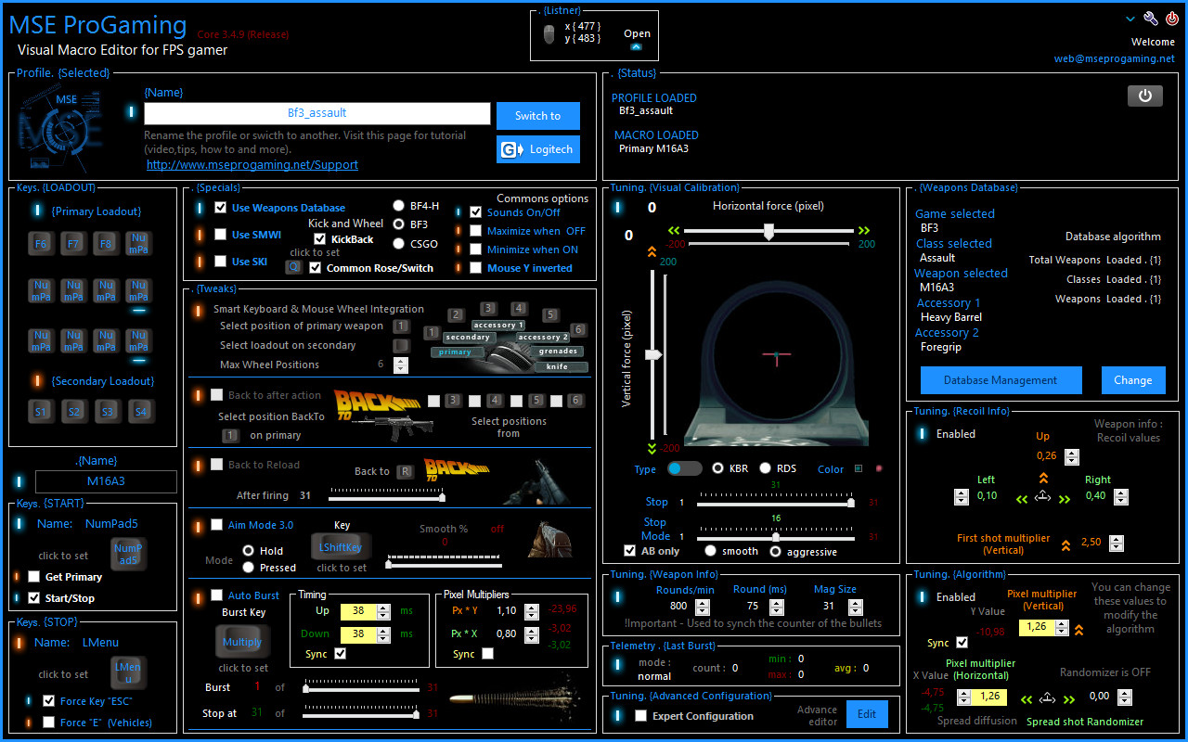Image resolution: width=1188 pixels, height=742 pixels.
Task: Click the Q key for Rose/Switch
Action: pos(293,267)
